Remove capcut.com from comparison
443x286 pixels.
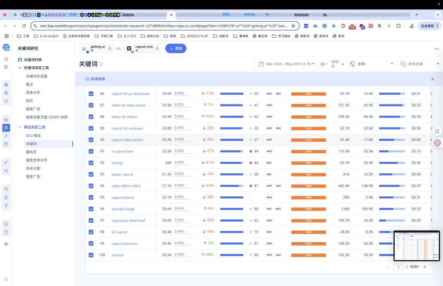click(157, 49)
